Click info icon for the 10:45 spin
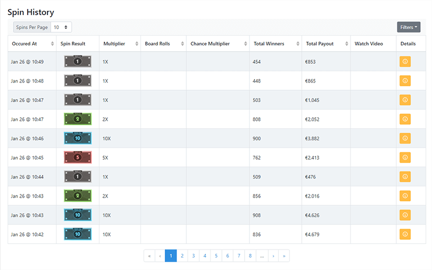Screen dimensions: 432x270 [x=405, y=158]
